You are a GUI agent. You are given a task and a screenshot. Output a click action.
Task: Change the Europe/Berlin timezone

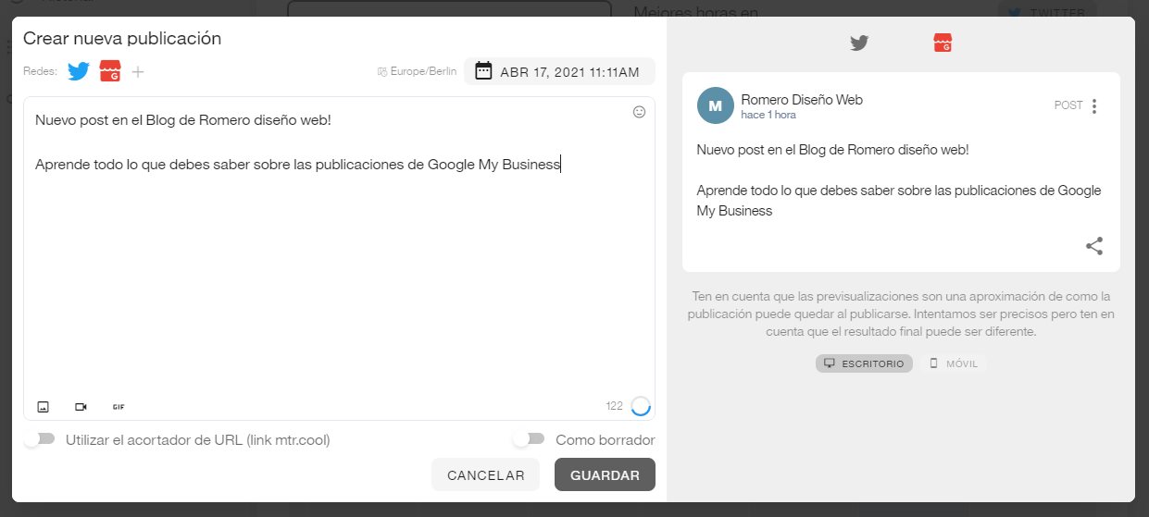pos(418,72)
